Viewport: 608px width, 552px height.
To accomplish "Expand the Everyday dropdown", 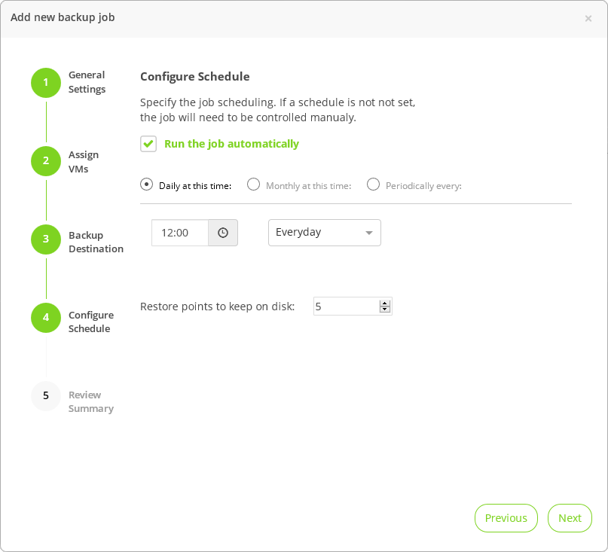I will (325, 233).
